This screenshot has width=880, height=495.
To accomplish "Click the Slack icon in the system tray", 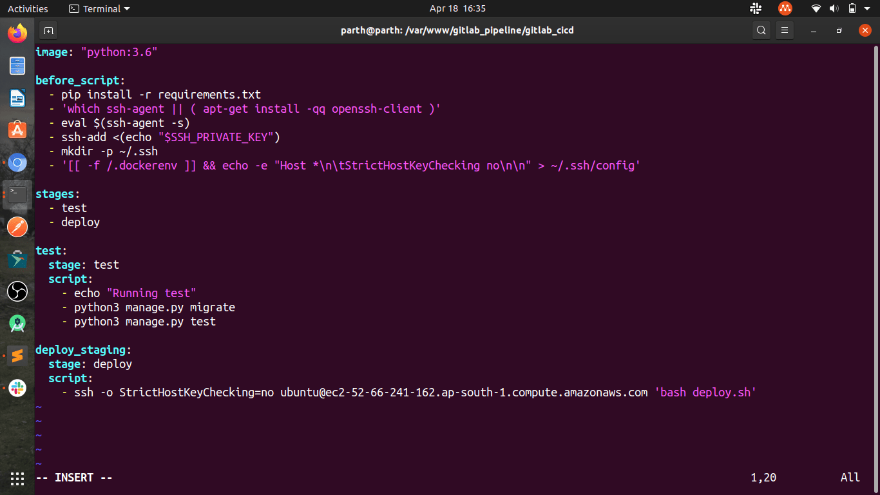I will (756, 8).
